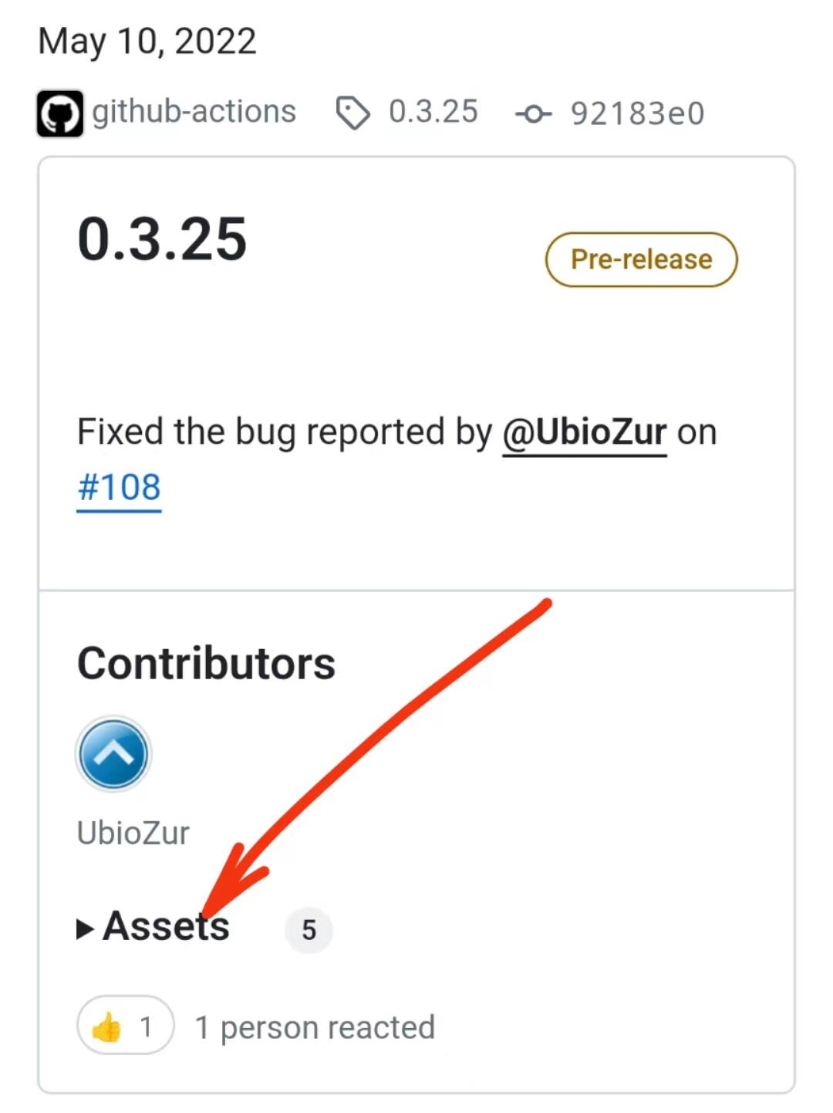The image size is (833, 1113).
Task: Click the thumbs up reaction count
Action: point(146,1027)
